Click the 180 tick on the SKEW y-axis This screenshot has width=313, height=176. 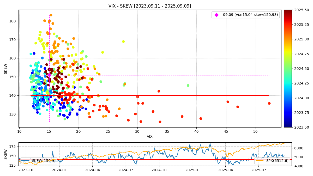tap(13, 21)
